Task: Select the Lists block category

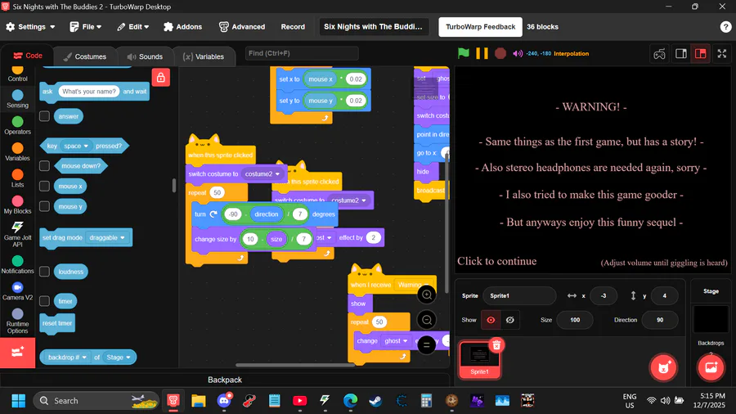Action: [x=17, y=178]
